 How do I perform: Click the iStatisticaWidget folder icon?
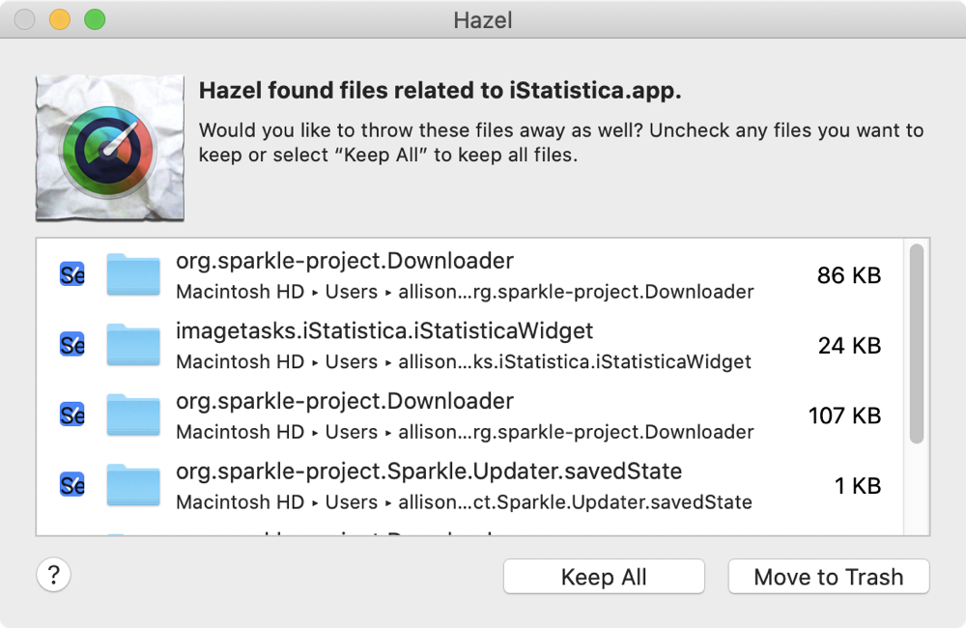(x=133, y=345)
